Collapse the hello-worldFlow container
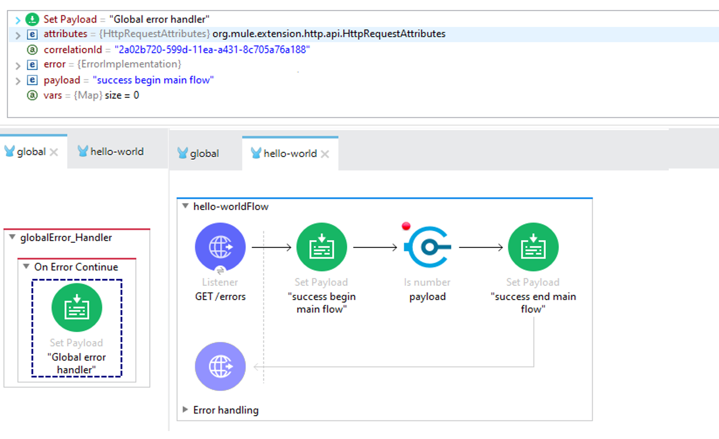 185,206
